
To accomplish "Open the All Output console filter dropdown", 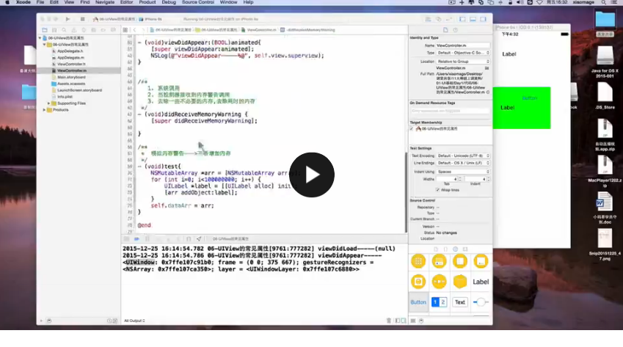I will 134,321.
